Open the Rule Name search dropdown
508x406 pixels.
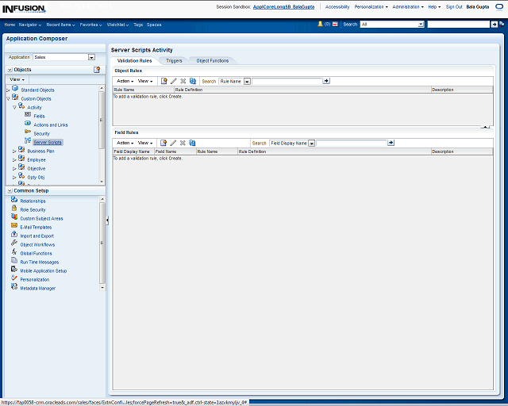[247, 81]
